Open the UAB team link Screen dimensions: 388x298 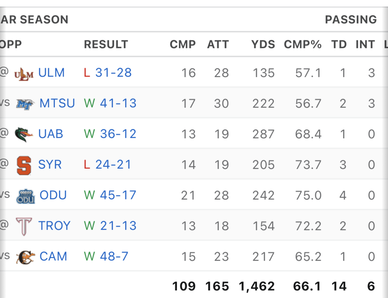tap(50, 134)
